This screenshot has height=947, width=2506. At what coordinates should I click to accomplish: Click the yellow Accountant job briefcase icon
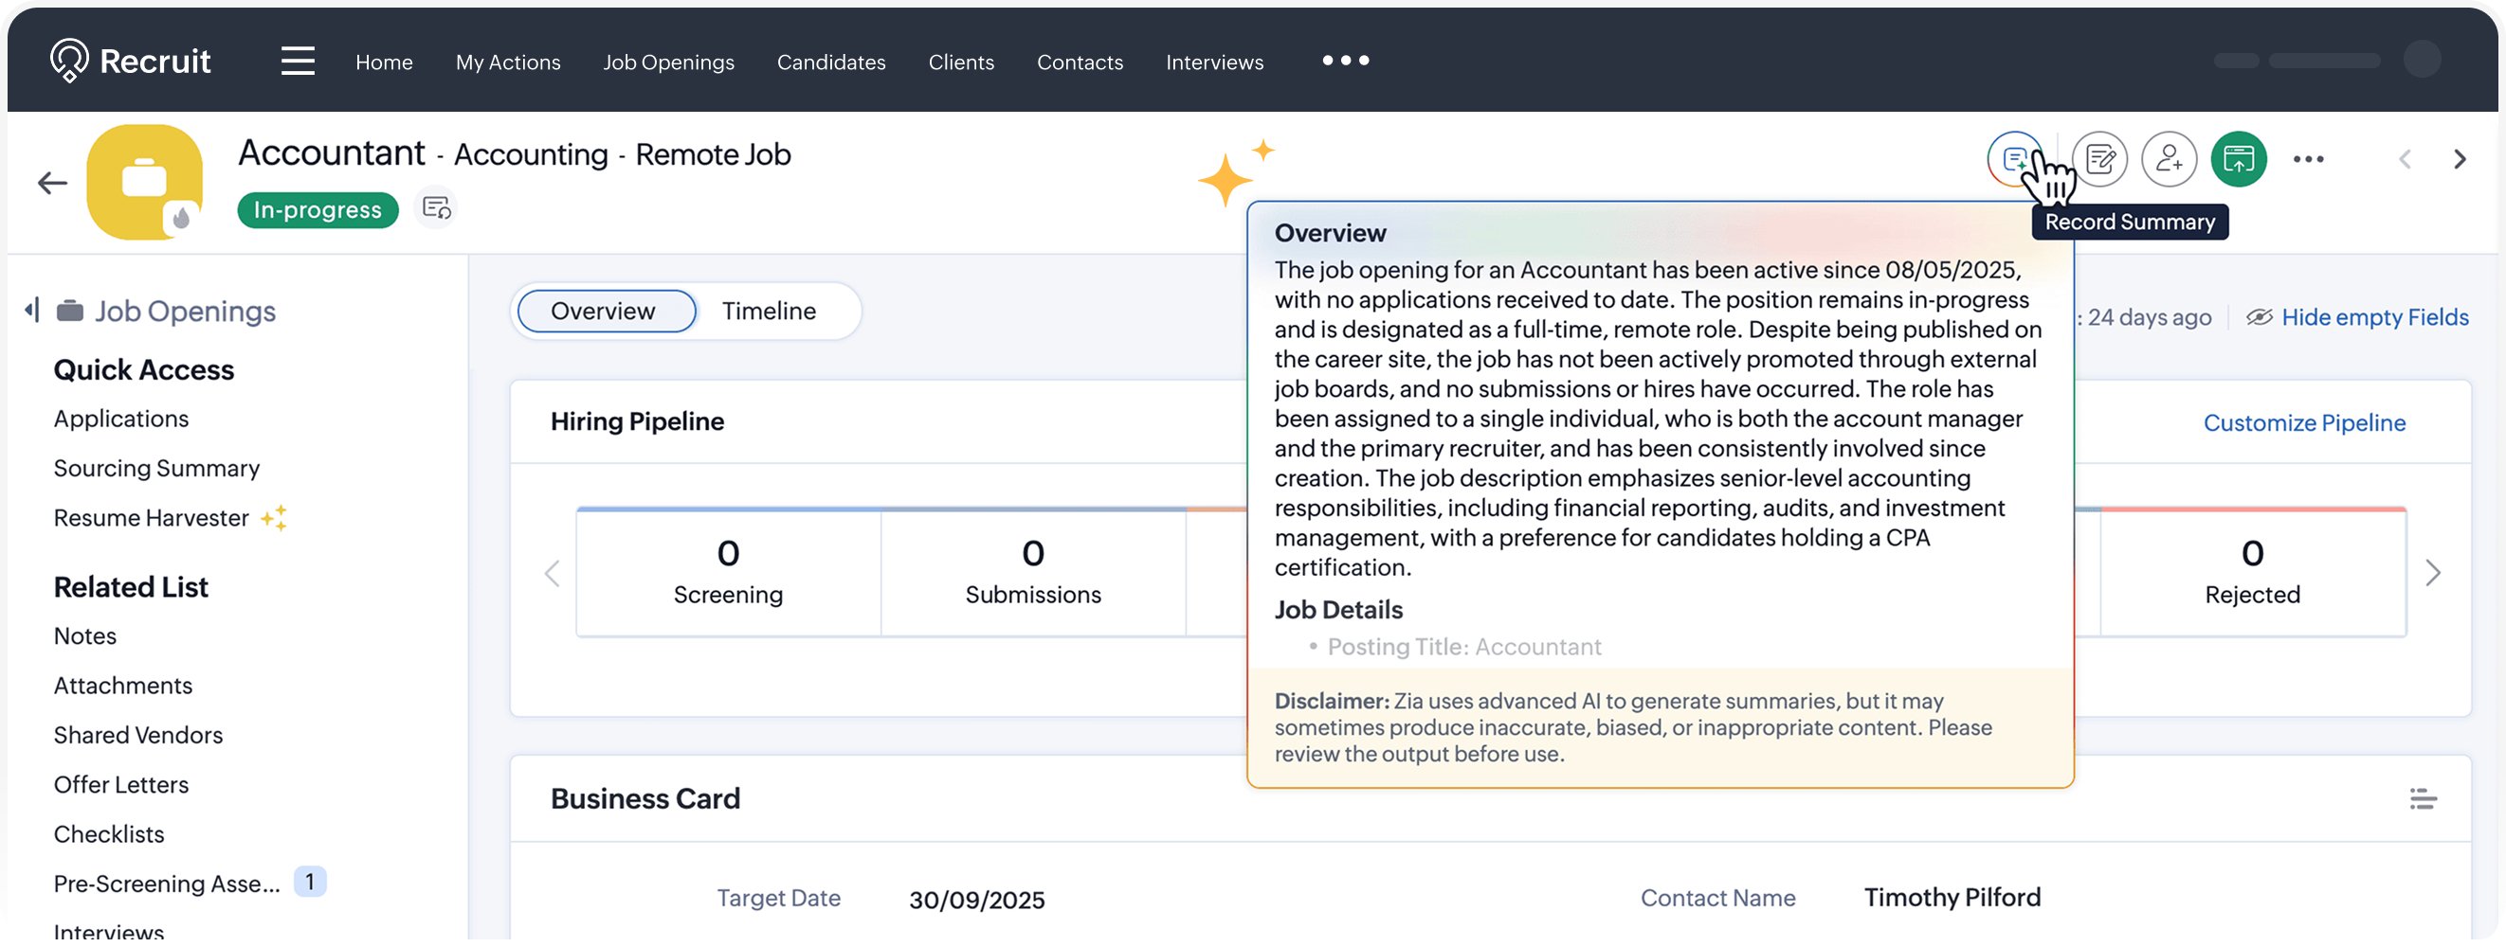click(x=145, y=183)
